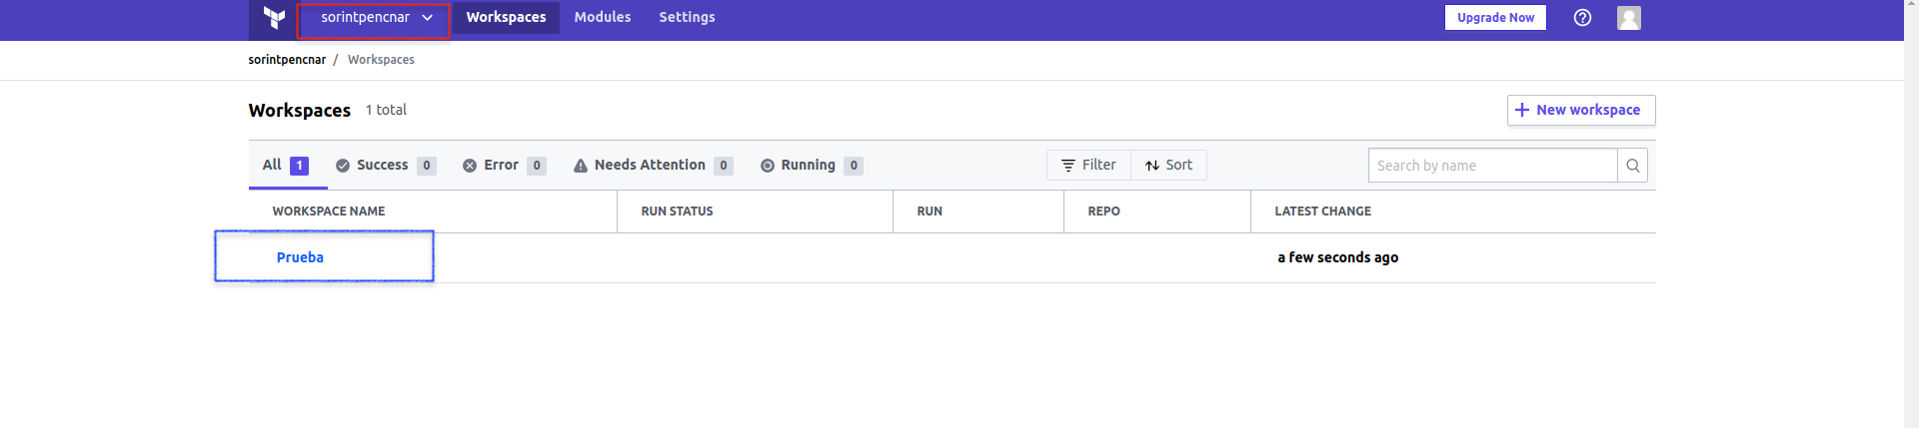
Task: Click the Error cross status icon
Action: click(x=470, y=166)
